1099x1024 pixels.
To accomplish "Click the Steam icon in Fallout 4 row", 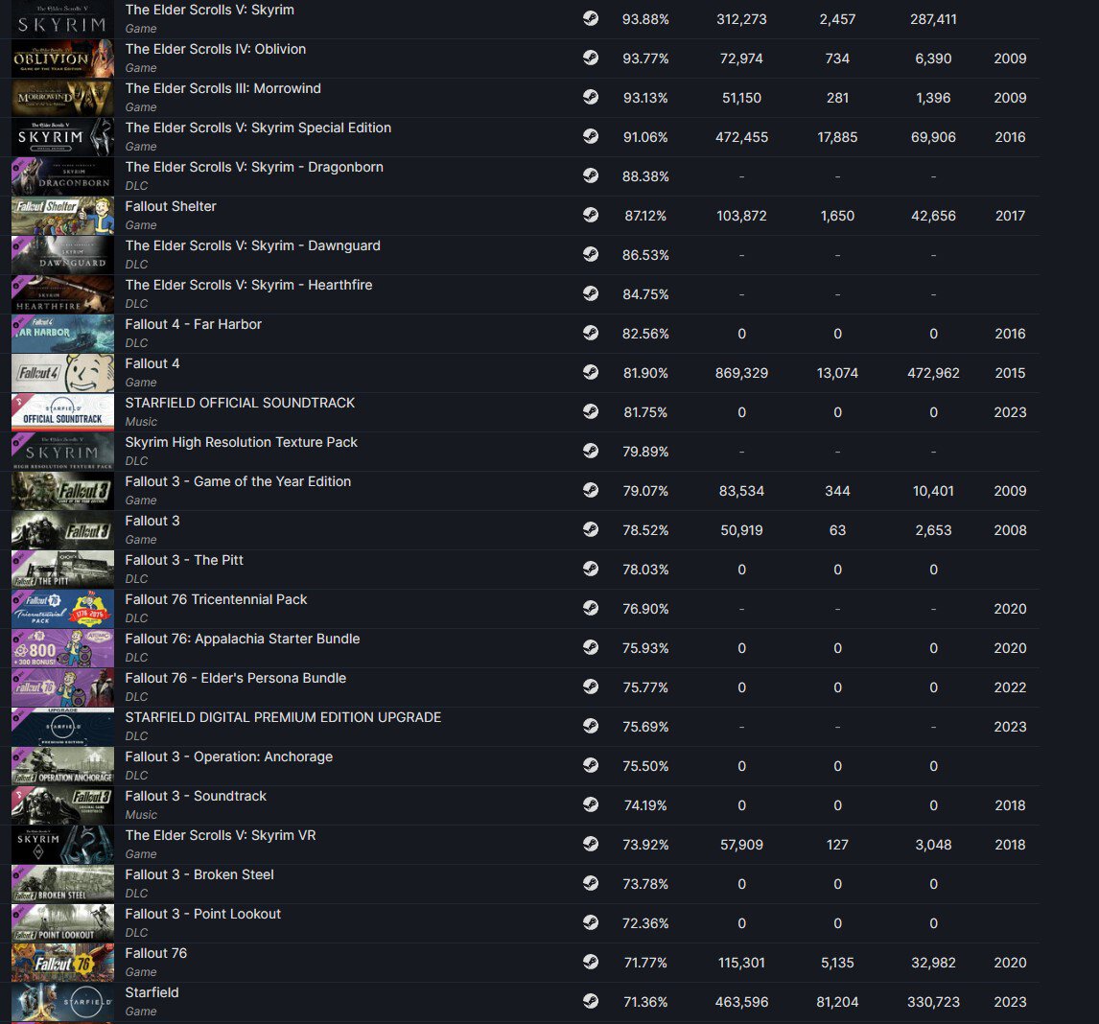I will 590,372.
